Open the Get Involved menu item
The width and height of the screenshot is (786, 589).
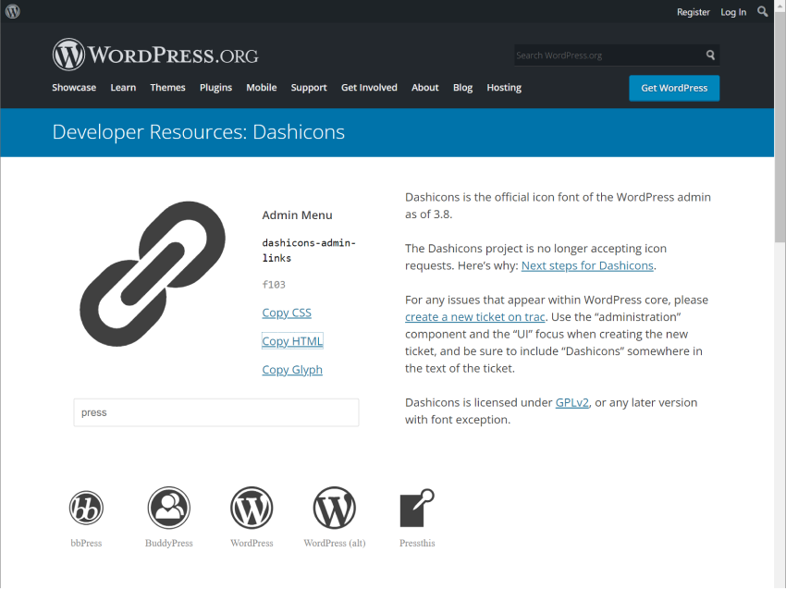point(369,88)
